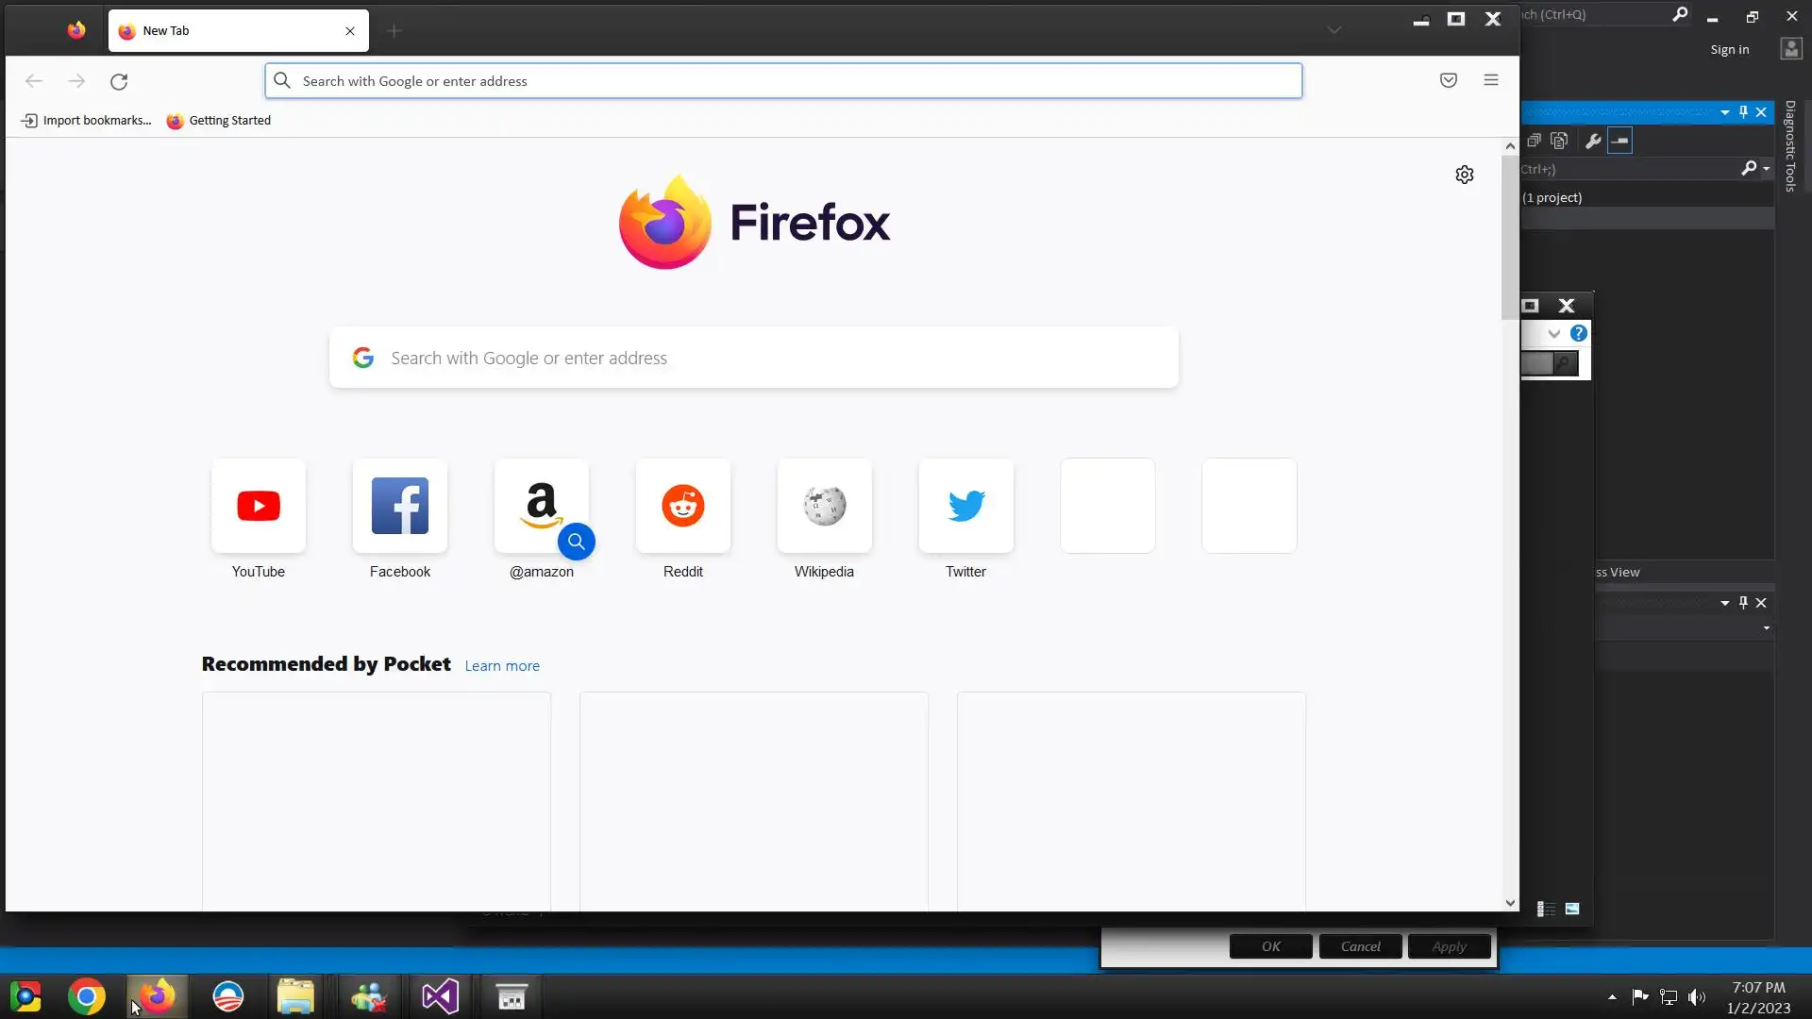Image resolution: width=1812 pixels, height=1019 pixels.
Task: Open the Wikipedia shortcut tile
Action: tap(824, 507)
